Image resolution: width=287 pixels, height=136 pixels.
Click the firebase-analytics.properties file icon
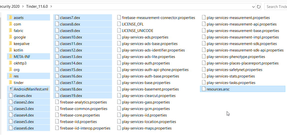57,102
